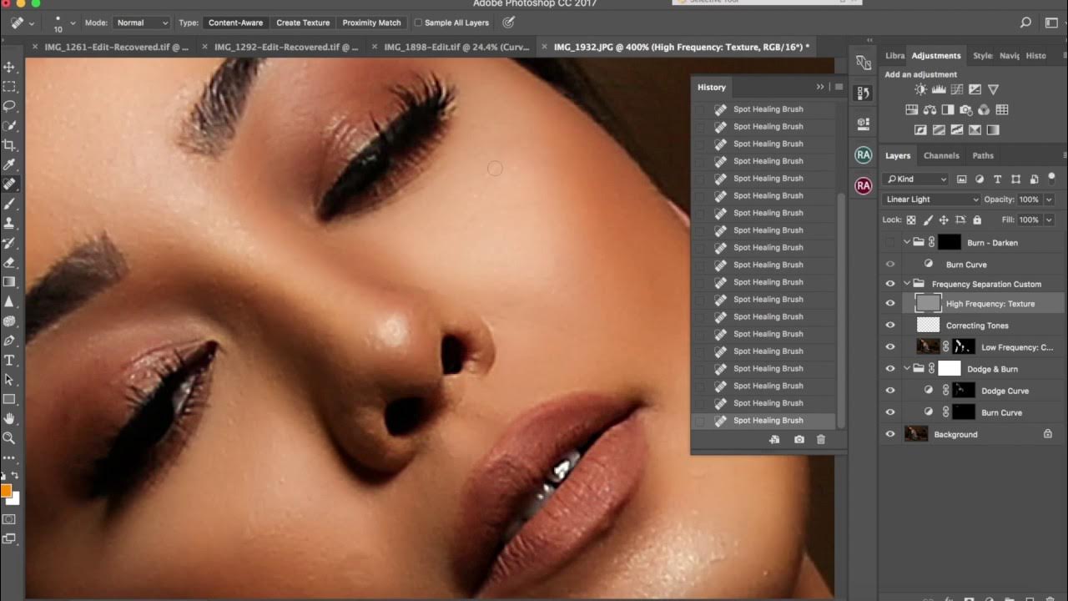Image resolution: width=1068 pixels, height=601 pixels.
Task: Toggle the layer filter on/off switch
Action: (1051, 177)
